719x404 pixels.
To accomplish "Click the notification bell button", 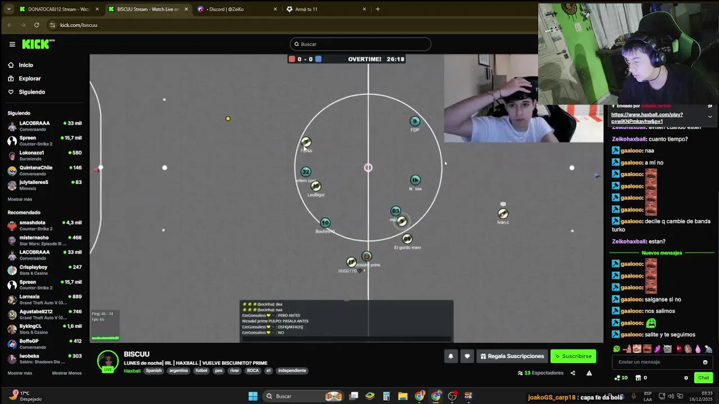I will pyautogui.click(x=450, y=356).
